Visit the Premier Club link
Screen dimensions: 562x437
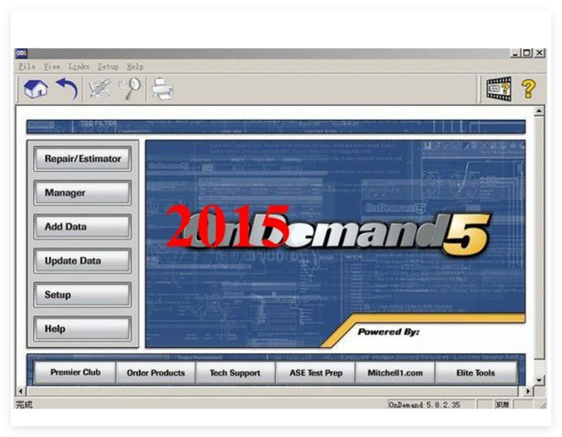(x=75, y=373)
